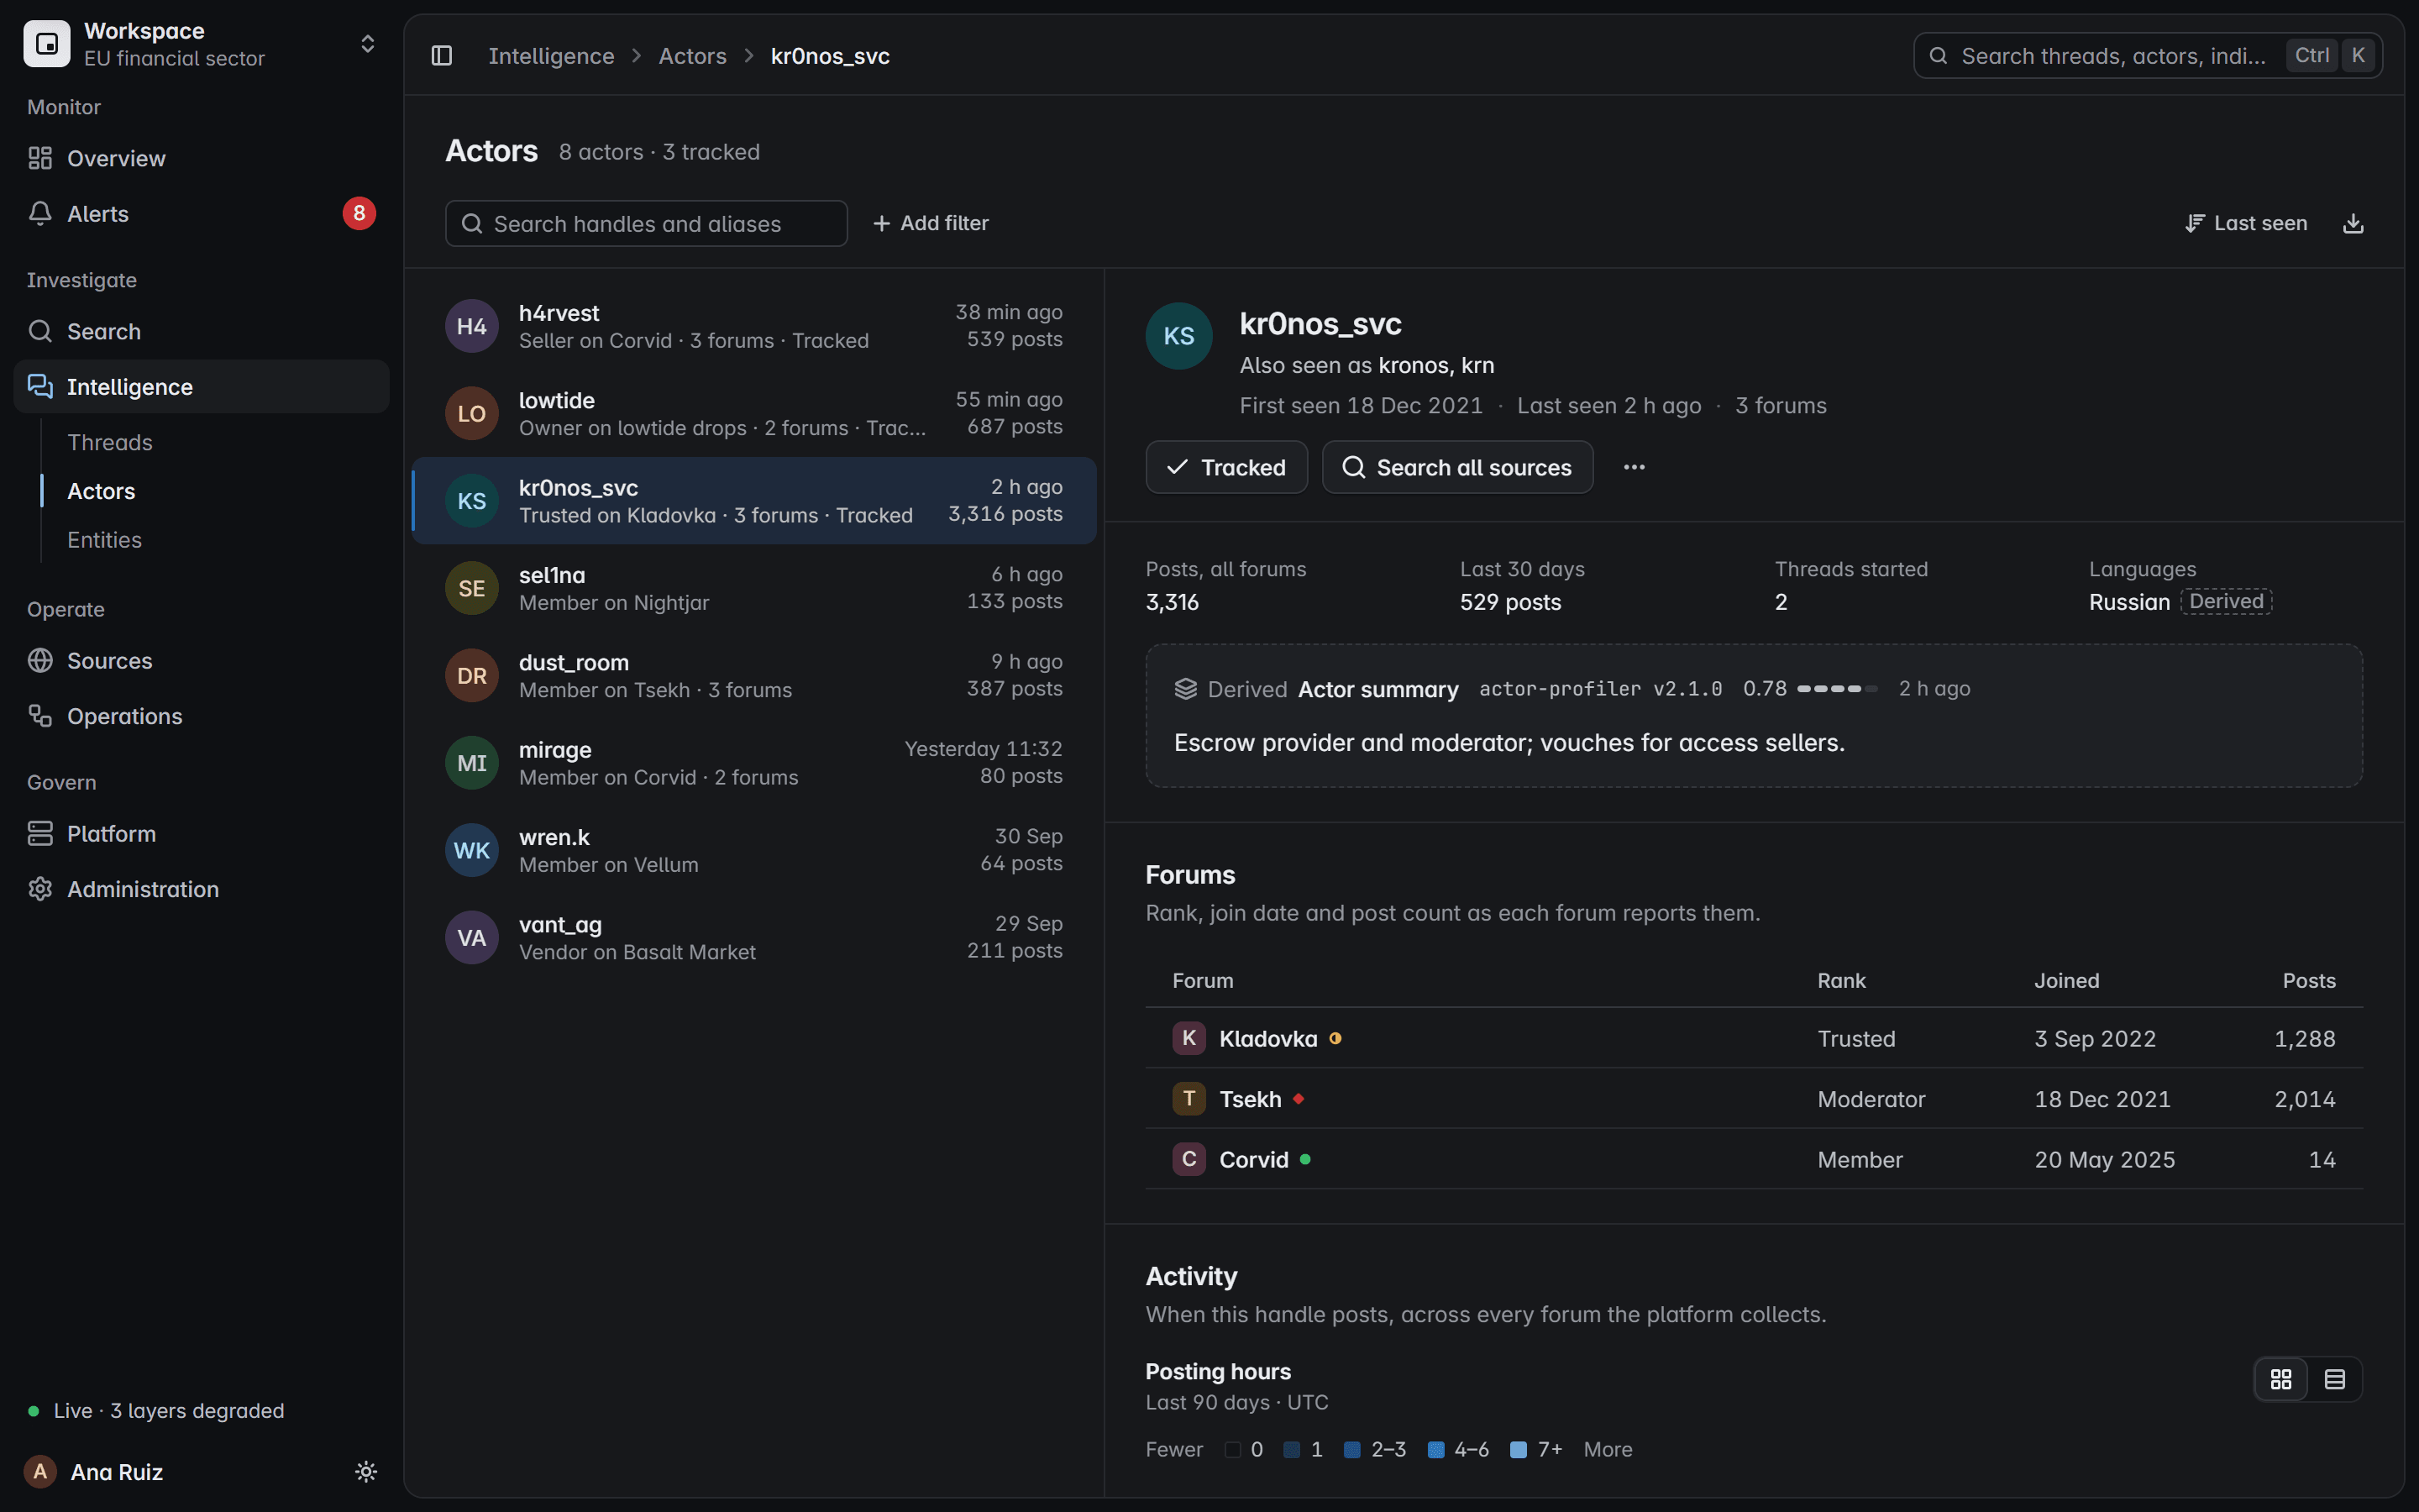2419x1512 pixels.
Task: Open Sources in the sidebar
Action: [x=201, y=661]
